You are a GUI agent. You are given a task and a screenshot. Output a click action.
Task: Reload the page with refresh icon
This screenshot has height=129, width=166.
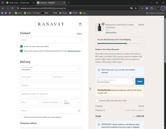tap(12, 8)
